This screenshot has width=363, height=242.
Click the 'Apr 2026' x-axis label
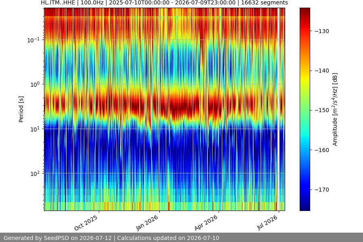pos(206,223)
